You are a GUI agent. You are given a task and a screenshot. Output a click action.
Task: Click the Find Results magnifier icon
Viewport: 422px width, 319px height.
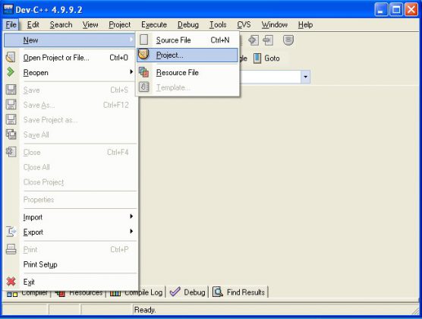click(218, 292)
